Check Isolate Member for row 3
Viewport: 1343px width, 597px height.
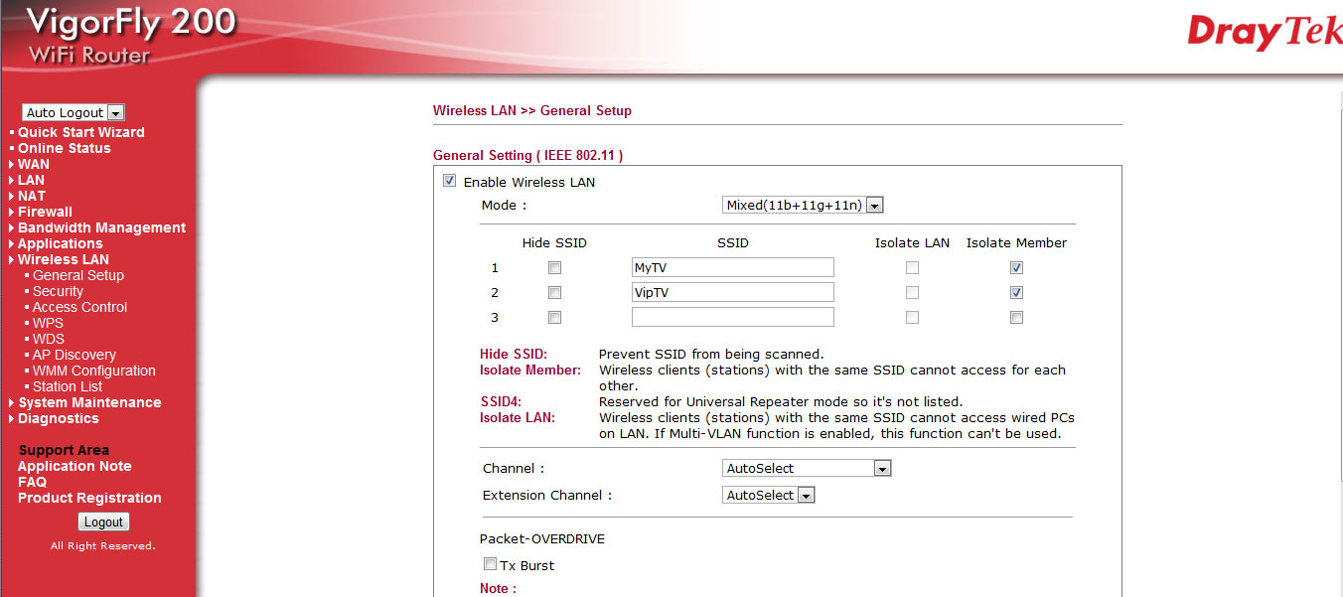[1016, 317]
